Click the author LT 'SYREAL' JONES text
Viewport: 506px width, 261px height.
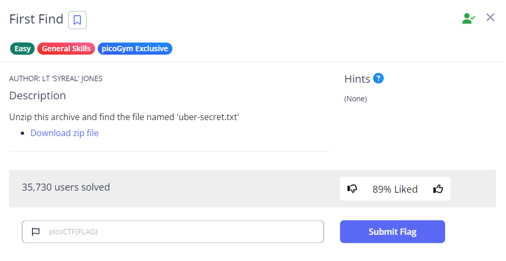[x=56, y=78]
